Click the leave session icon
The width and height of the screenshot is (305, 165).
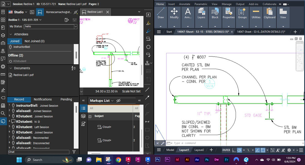[x=66, y=20]
